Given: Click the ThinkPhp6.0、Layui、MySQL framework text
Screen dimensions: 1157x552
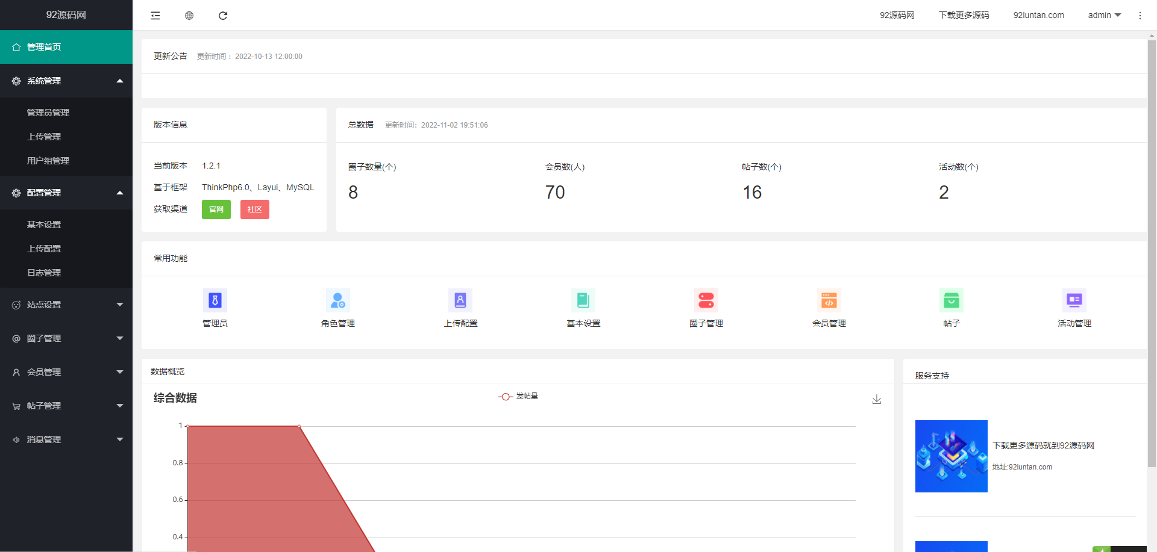Looking at the screenshot, I should click(x=258, y=187).
